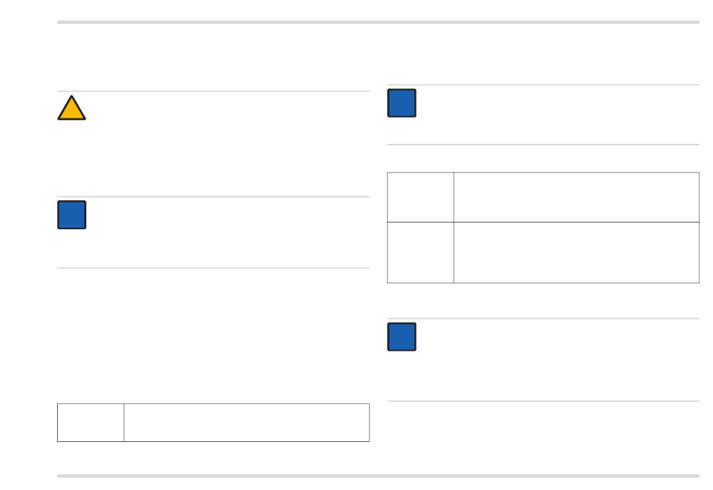Select the narrow second-row cell of the two-row table
Image resolution: width=713 pixels, height=490 pixels.
[420, 252]
